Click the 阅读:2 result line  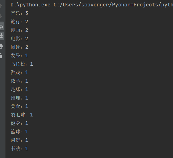click(x=19, y=47)
